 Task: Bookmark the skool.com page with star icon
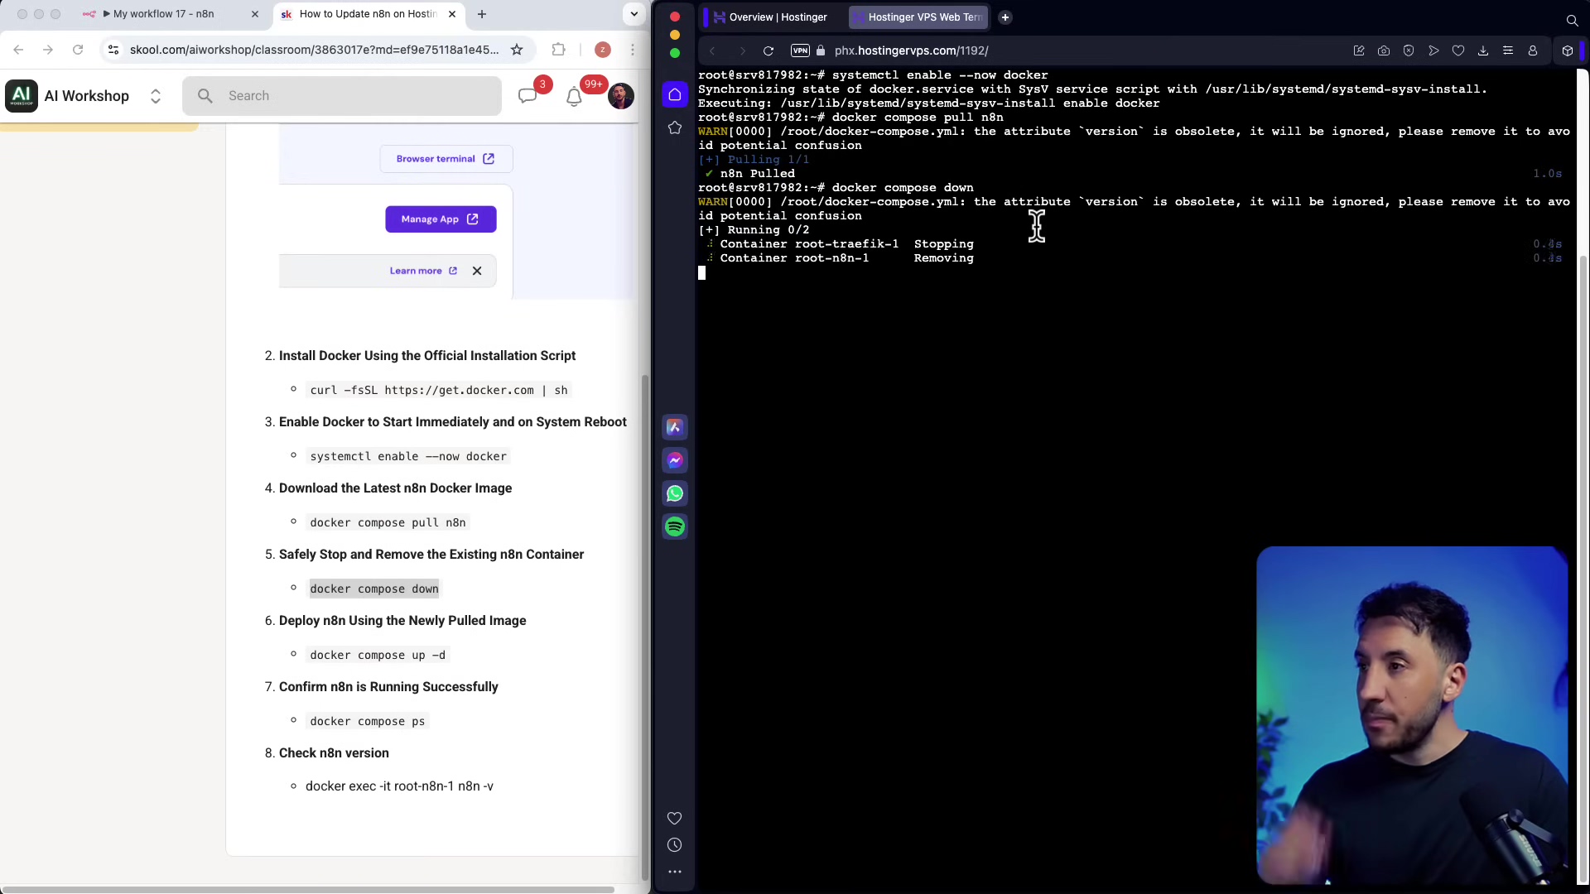[x=517, y=50]
